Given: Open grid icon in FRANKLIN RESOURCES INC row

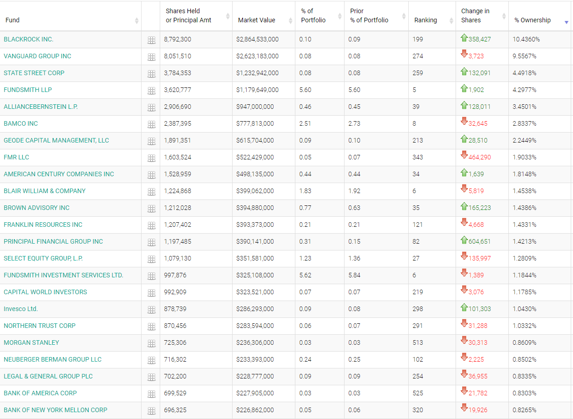Looking at the screenshot, I should (x=152, y=225).
